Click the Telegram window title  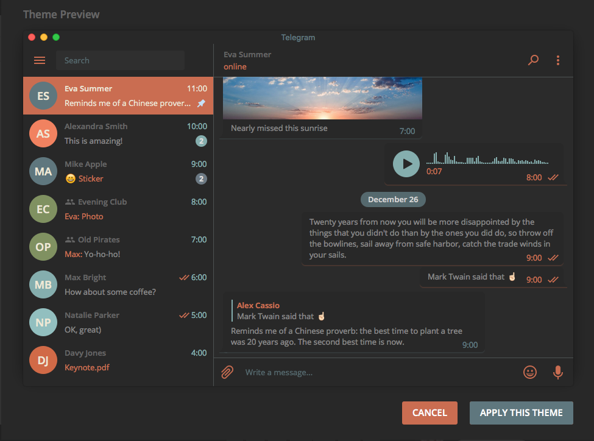(x=298, y=38)
